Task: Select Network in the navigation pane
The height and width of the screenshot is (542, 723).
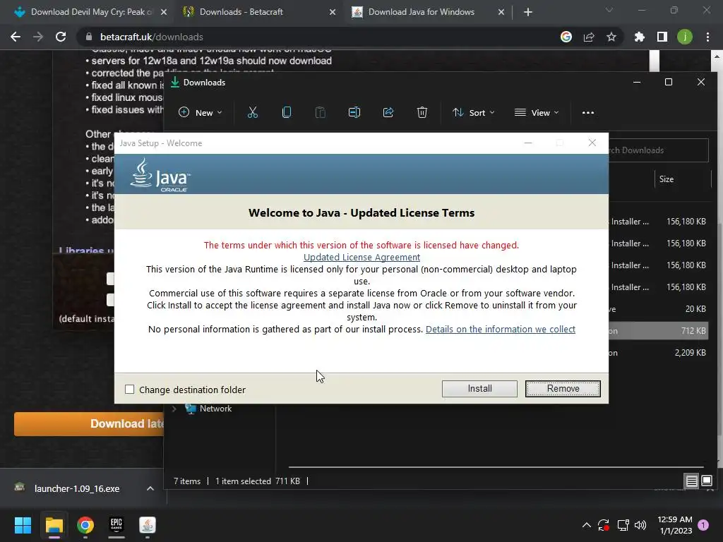Action: tap(215, 409)
